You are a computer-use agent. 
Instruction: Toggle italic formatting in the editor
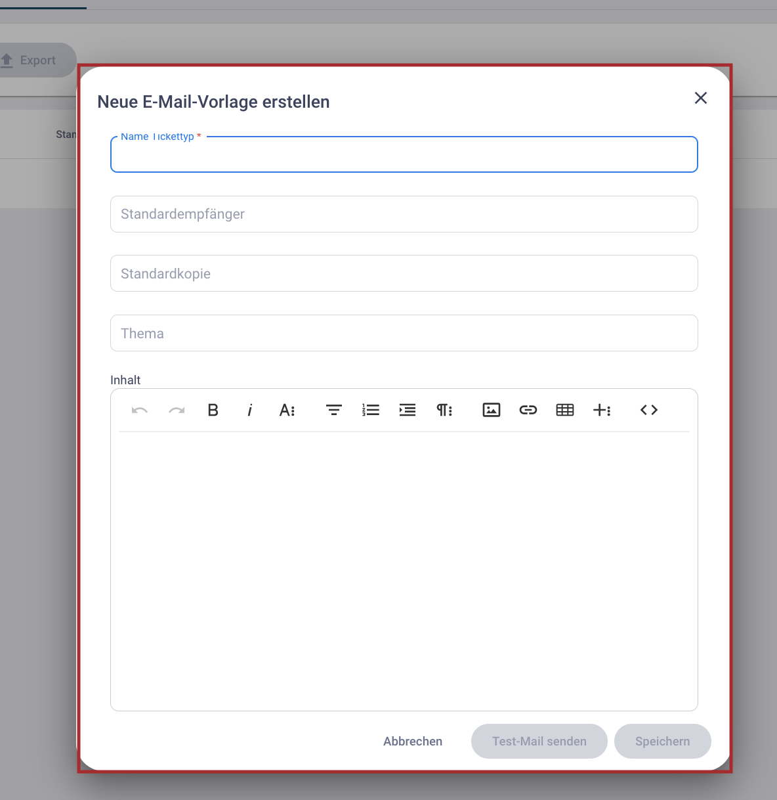point(250,410)
